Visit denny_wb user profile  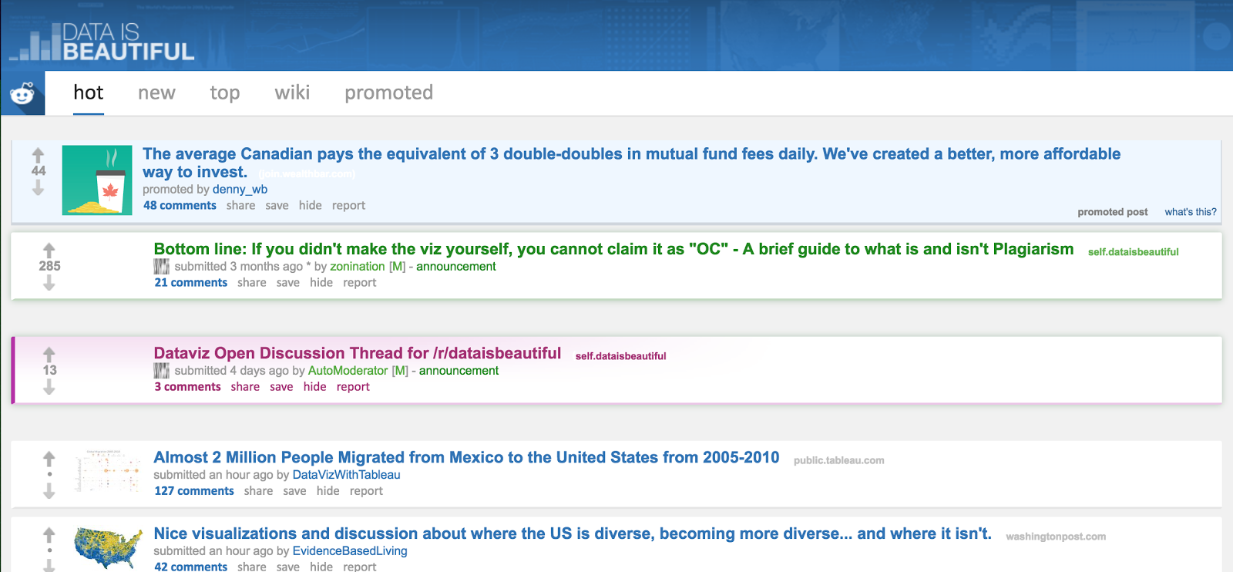[240, 189]
